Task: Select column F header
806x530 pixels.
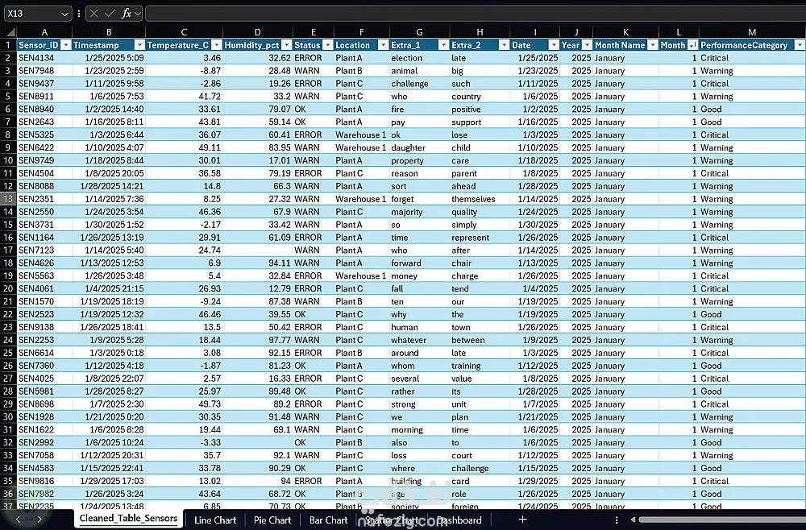Action: tap(361, 32)
